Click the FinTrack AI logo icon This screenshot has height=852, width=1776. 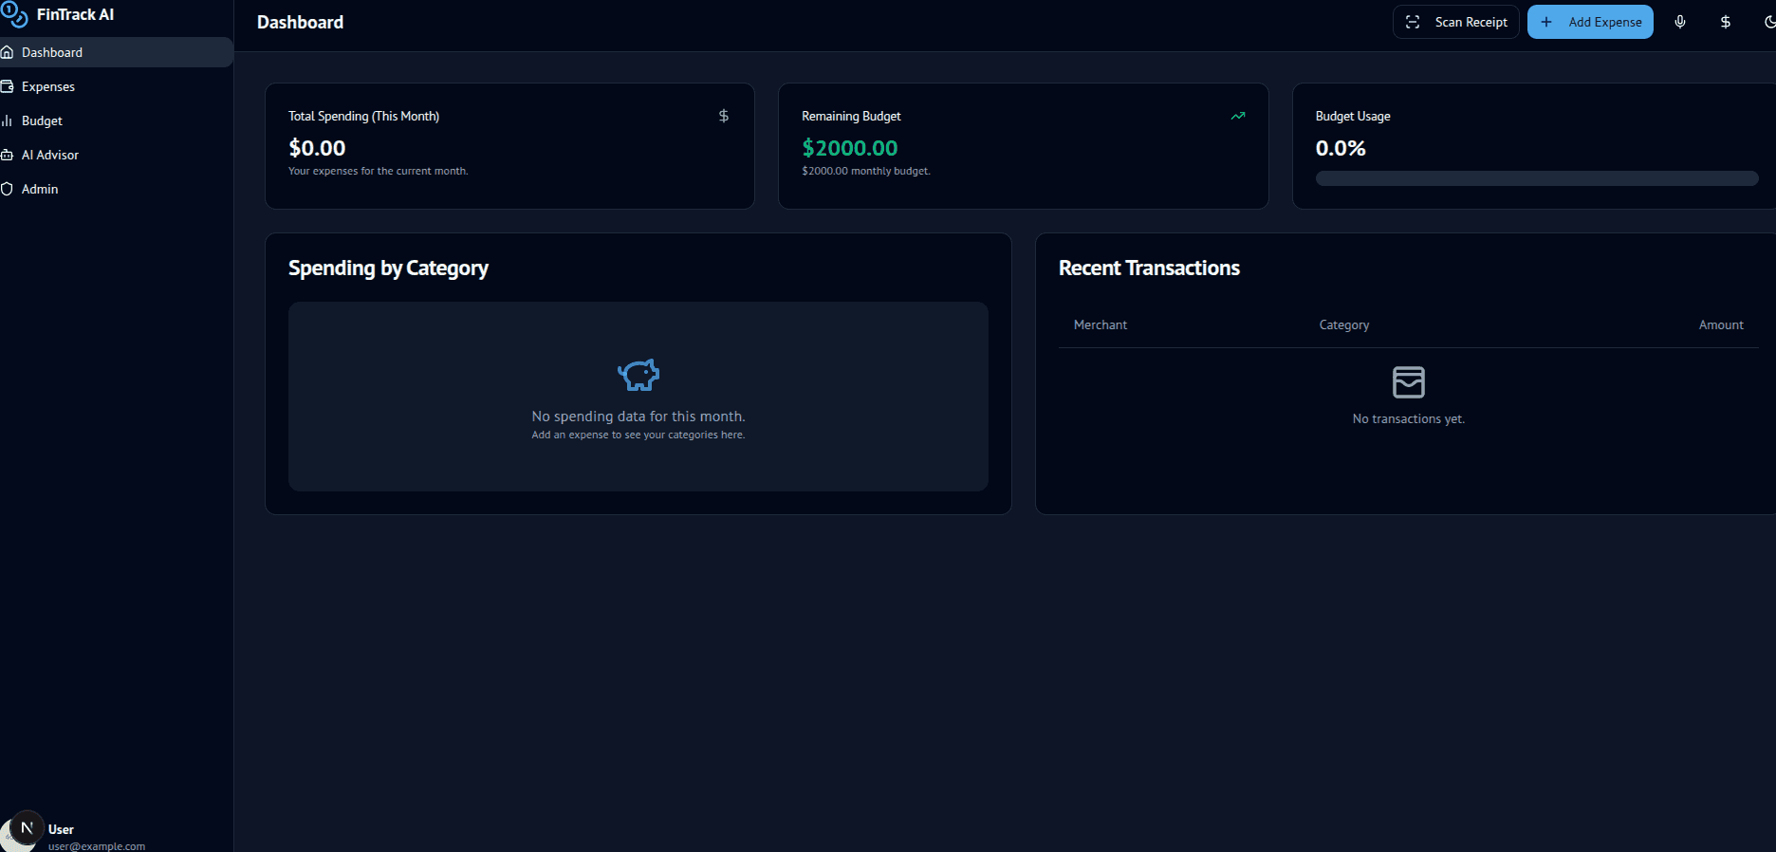[x=14, y=14]
